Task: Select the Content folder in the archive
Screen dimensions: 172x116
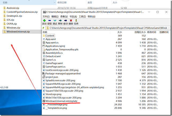Action: coord(50,36)
